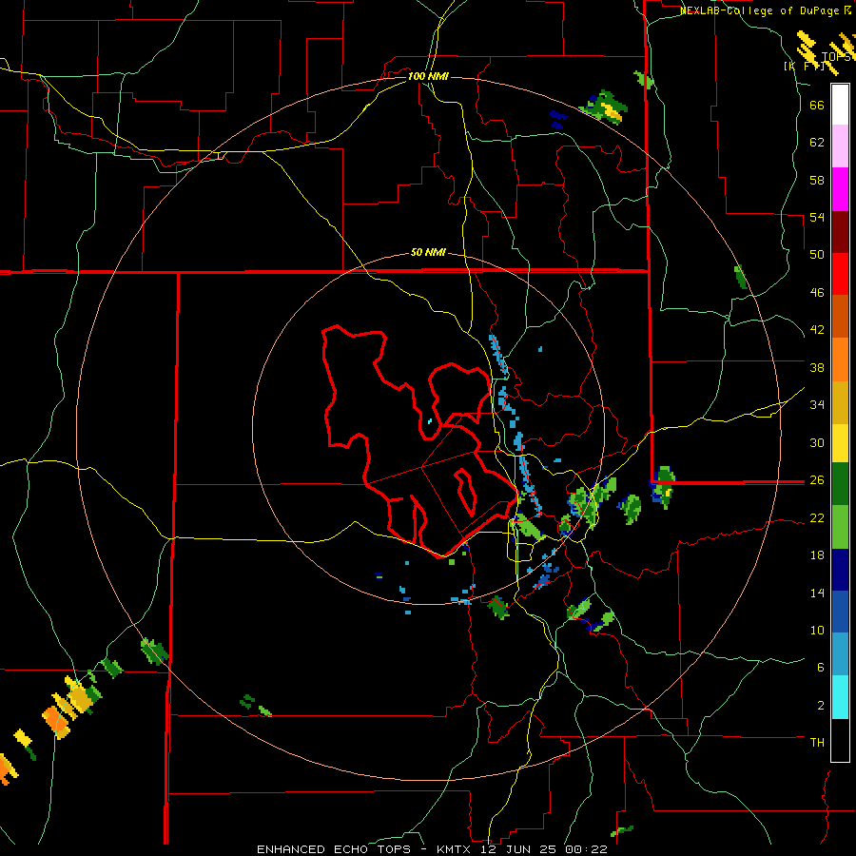Click the scale label '34'
The image size is (856, 856).
[817, 405]
